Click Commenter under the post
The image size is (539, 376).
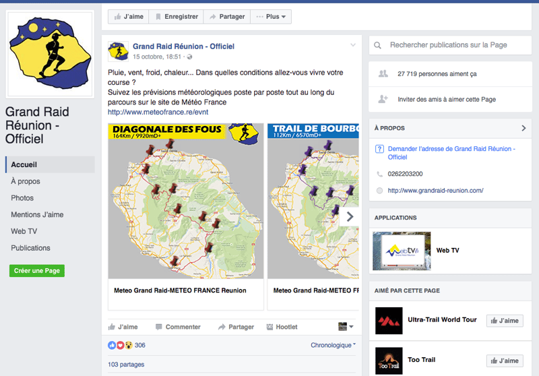click(178, 327)
